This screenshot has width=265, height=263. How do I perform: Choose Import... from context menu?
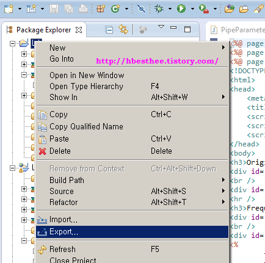(x=132, y=220)
